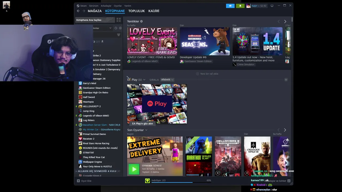Click the Rival Stars Horse Racing icon

pos(80,143)
